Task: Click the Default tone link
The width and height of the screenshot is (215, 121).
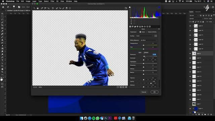Action: click(146, 52)
